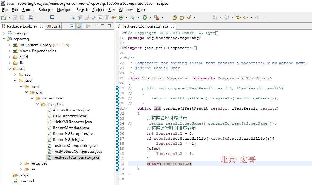The width and height of the screenshot is (312, 185).
Task: Toggle Show Whitespace Characters pilcrow icon
Action: tap(107, 17)
